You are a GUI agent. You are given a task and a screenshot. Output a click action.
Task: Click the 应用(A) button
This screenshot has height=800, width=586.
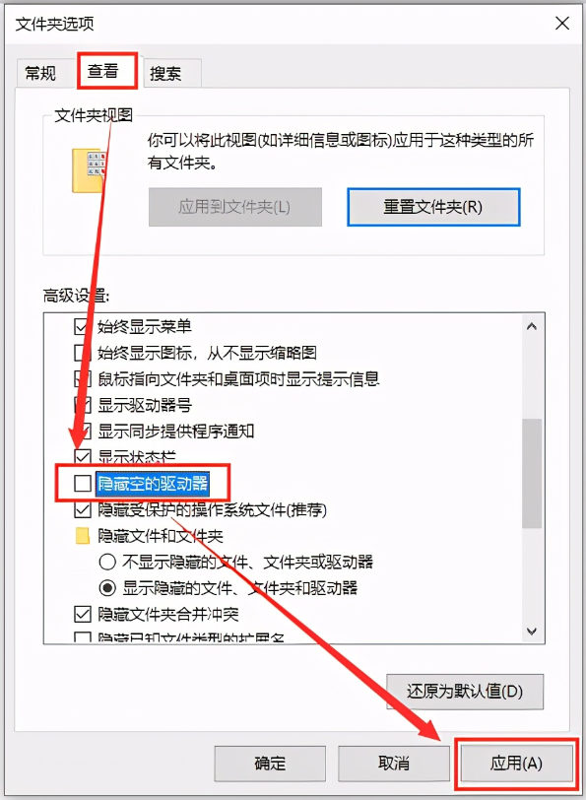click(x=516, y=764)
